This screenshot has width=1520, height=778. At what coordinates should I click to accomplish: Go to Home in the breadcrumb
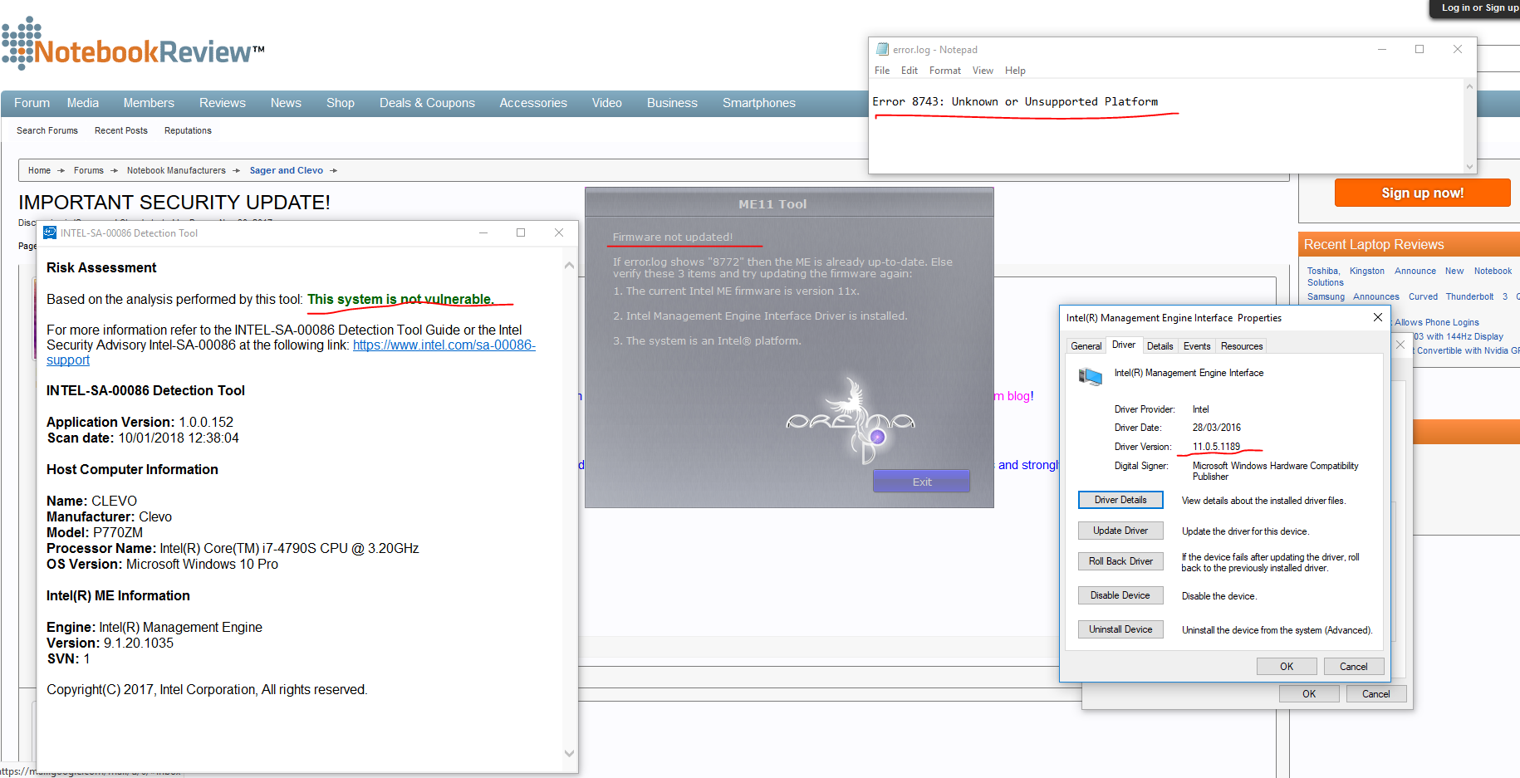pyautogui.click(x=39, y=170)
